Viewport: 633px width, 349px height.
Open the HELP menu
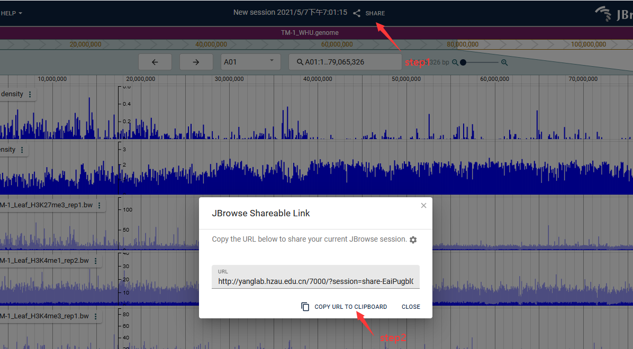click(8, 13)
